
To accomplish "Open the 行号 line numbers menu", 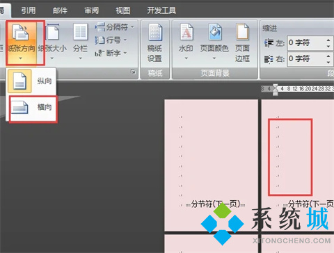I will click(x=111, y=40).
